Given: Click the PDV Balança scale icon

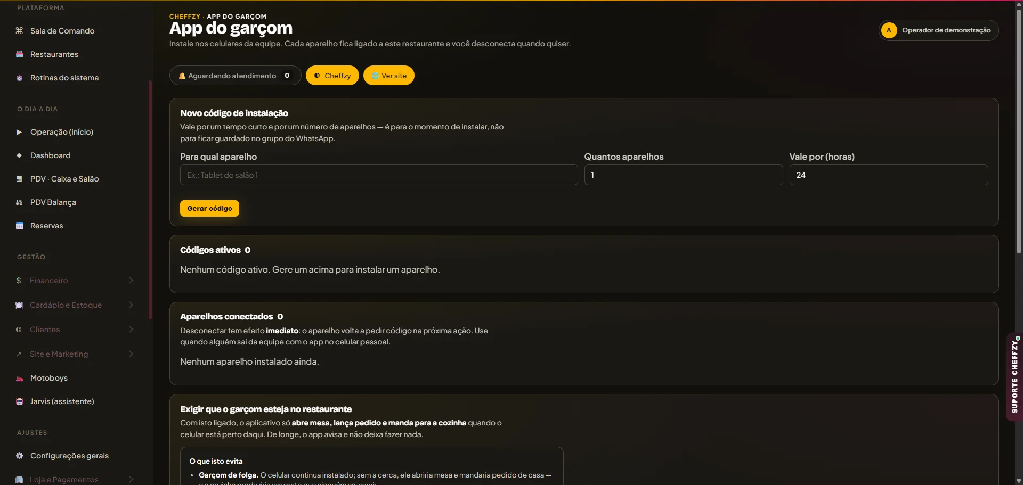Looking at the screenshot, I should pyautogui.click(x=19, y=202).
